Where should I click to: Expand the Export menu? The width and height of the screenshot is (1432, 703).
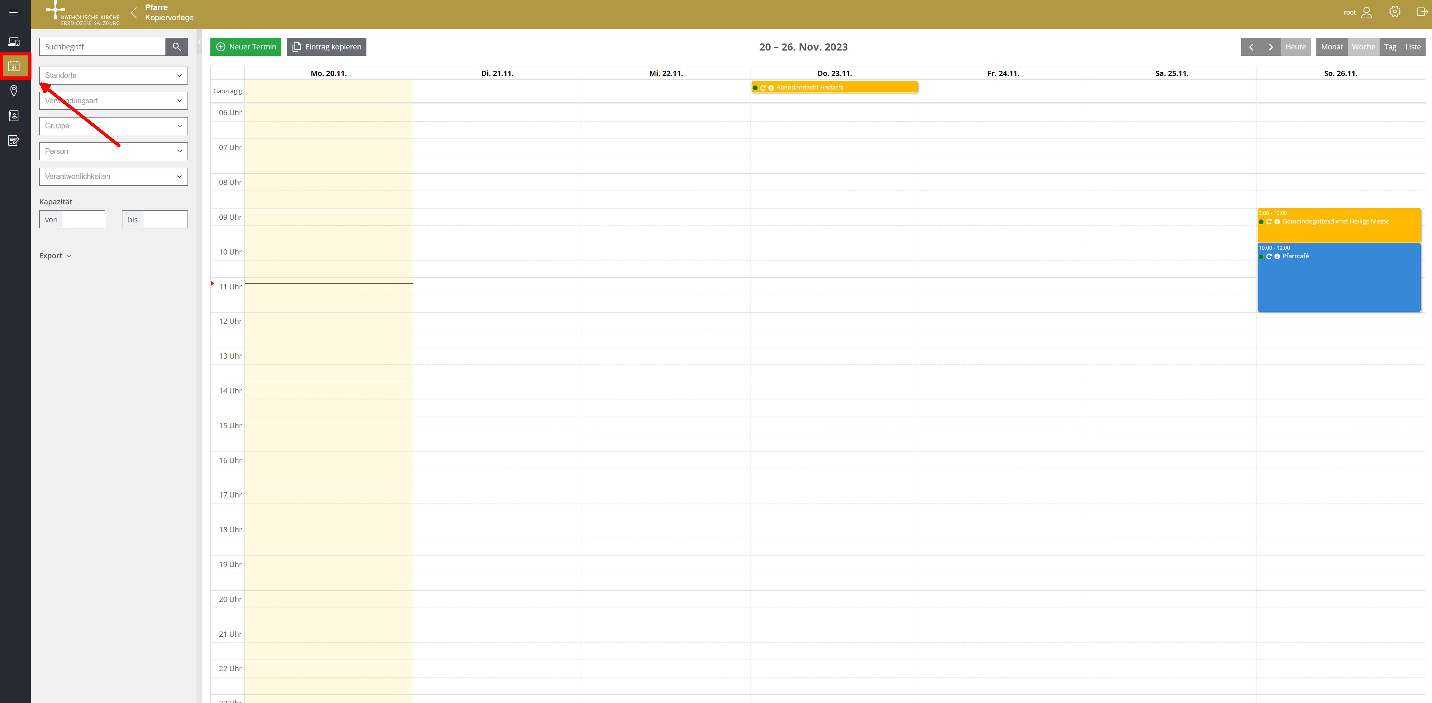55,256
